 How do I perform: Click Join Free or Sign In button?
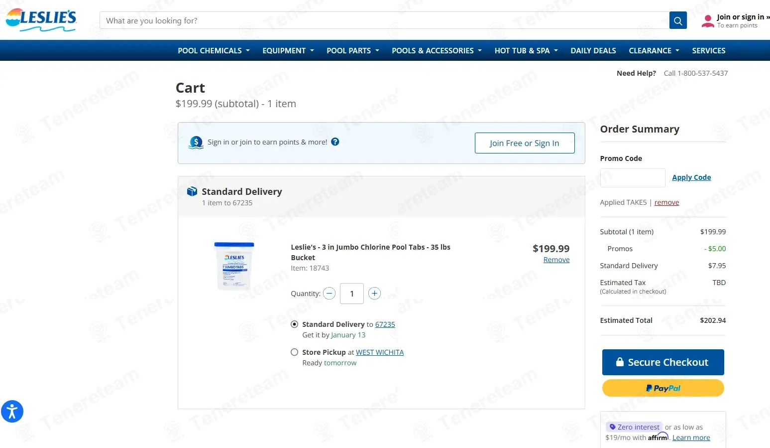pyautogui.click(x=524, y=143)
